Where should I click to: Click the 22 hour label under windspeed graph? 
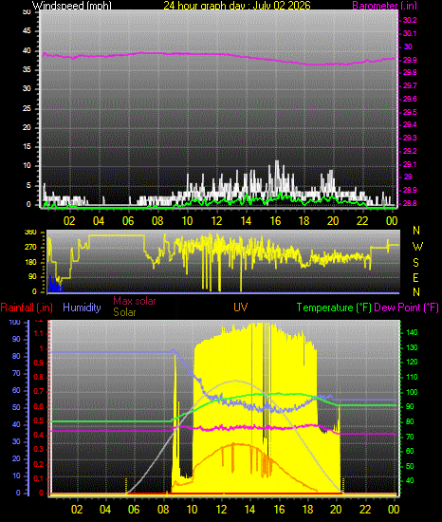pos(362,221)
